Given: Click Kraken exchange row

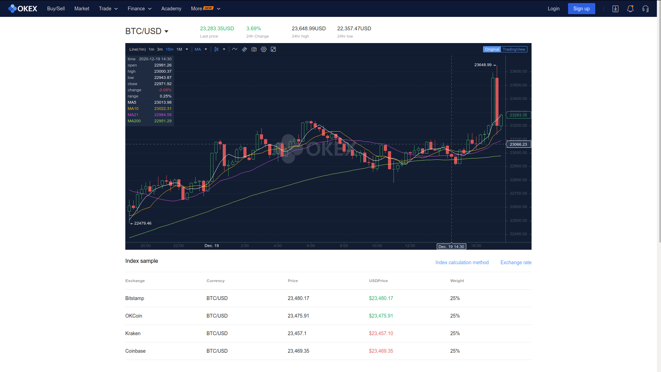Looking at the screenshot, I should pos(328,333).
